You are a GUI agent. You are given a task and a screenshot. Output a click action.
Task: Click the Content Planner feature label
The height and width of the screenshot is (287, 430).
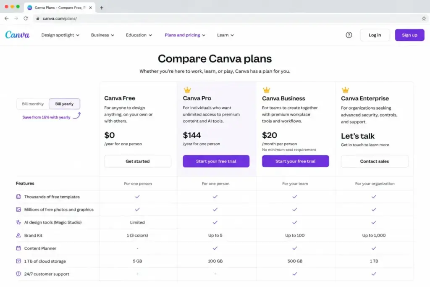(40, 248)
